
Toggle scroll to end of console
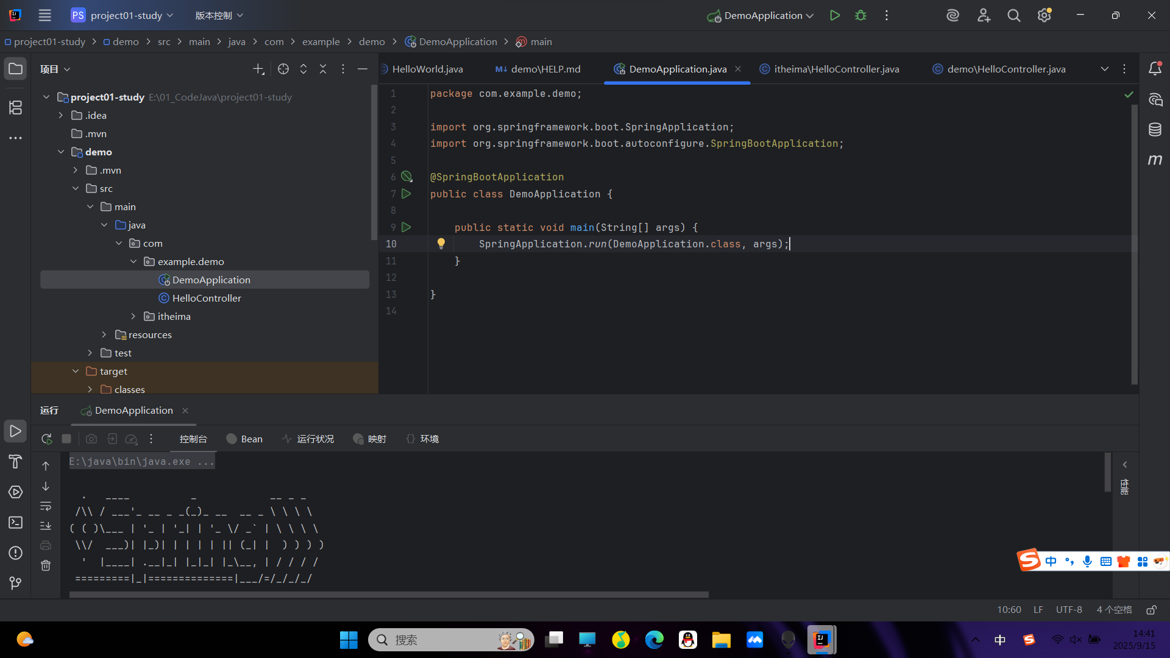click(x=46, y=526)
